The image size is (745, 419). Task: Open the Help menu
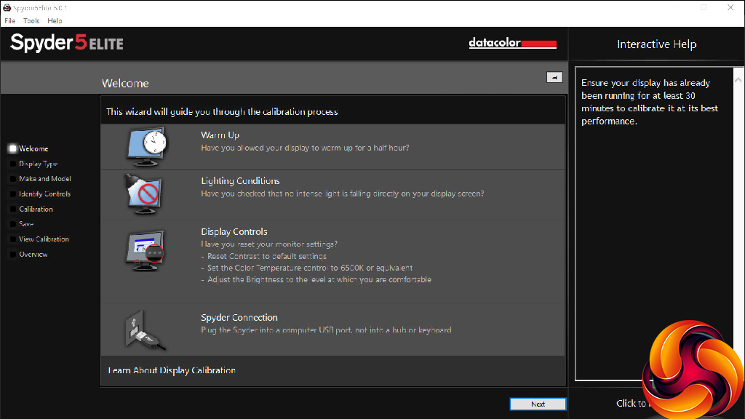[55, 21]
